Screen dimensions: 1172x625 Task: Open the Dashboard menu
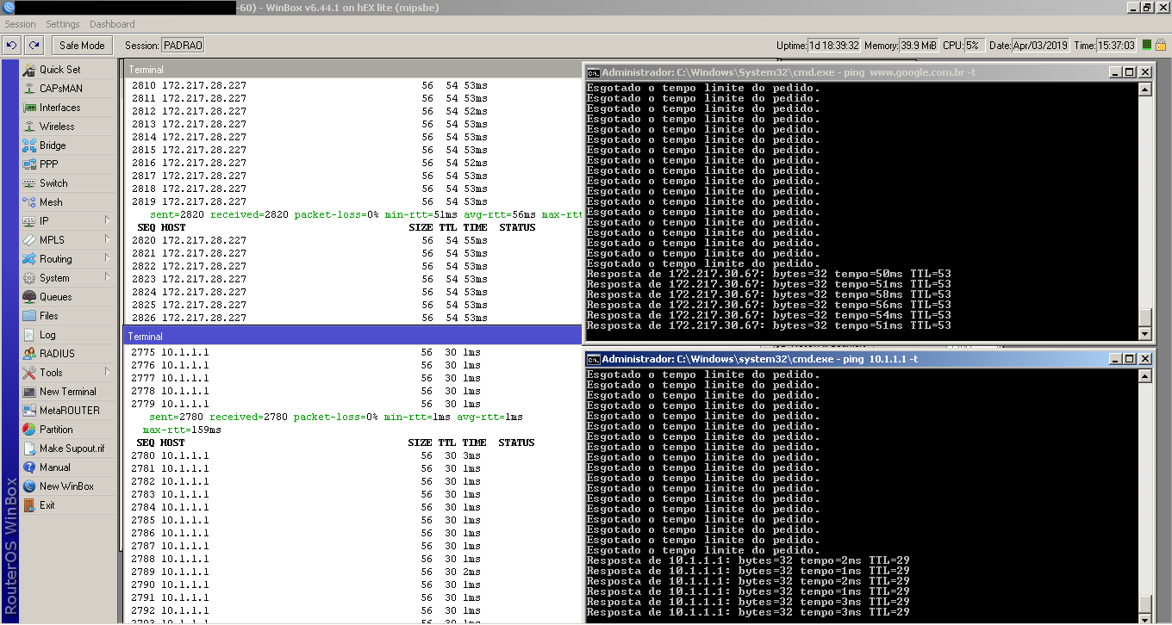[x=112, y=24]
